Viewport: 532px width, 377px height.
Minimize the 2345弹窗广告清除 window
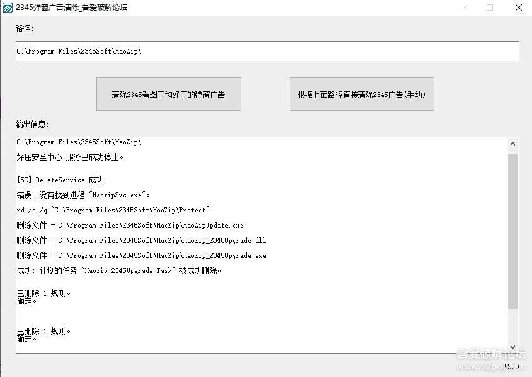click(461, 8)
